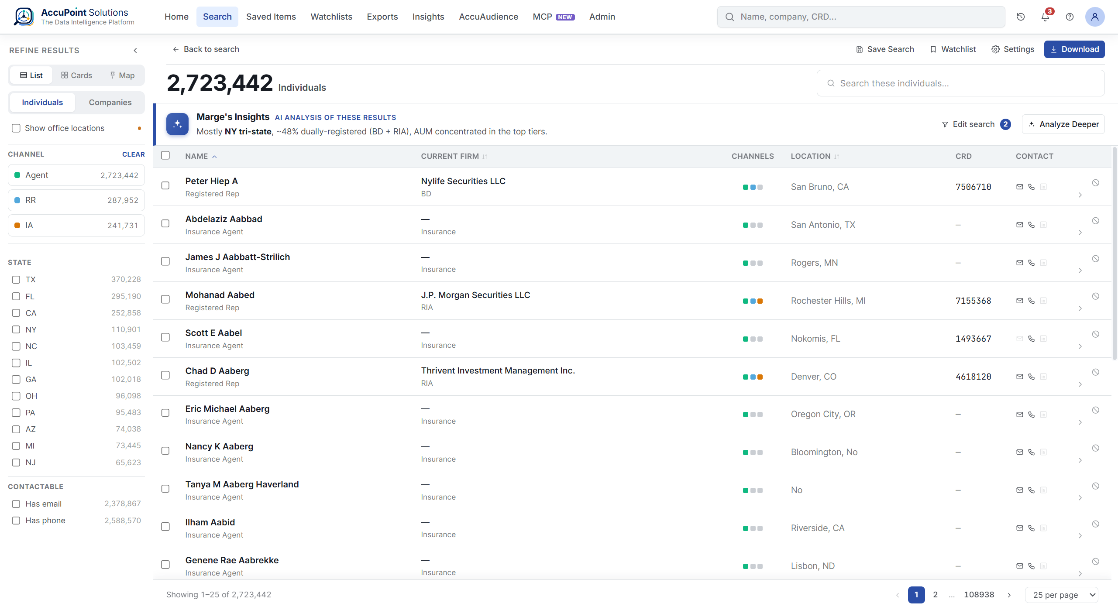Exclude Nancy K Aaberg with block icon
Image resolution: width=1118 pixels, height=610 pixels.
pos(1096,448)
